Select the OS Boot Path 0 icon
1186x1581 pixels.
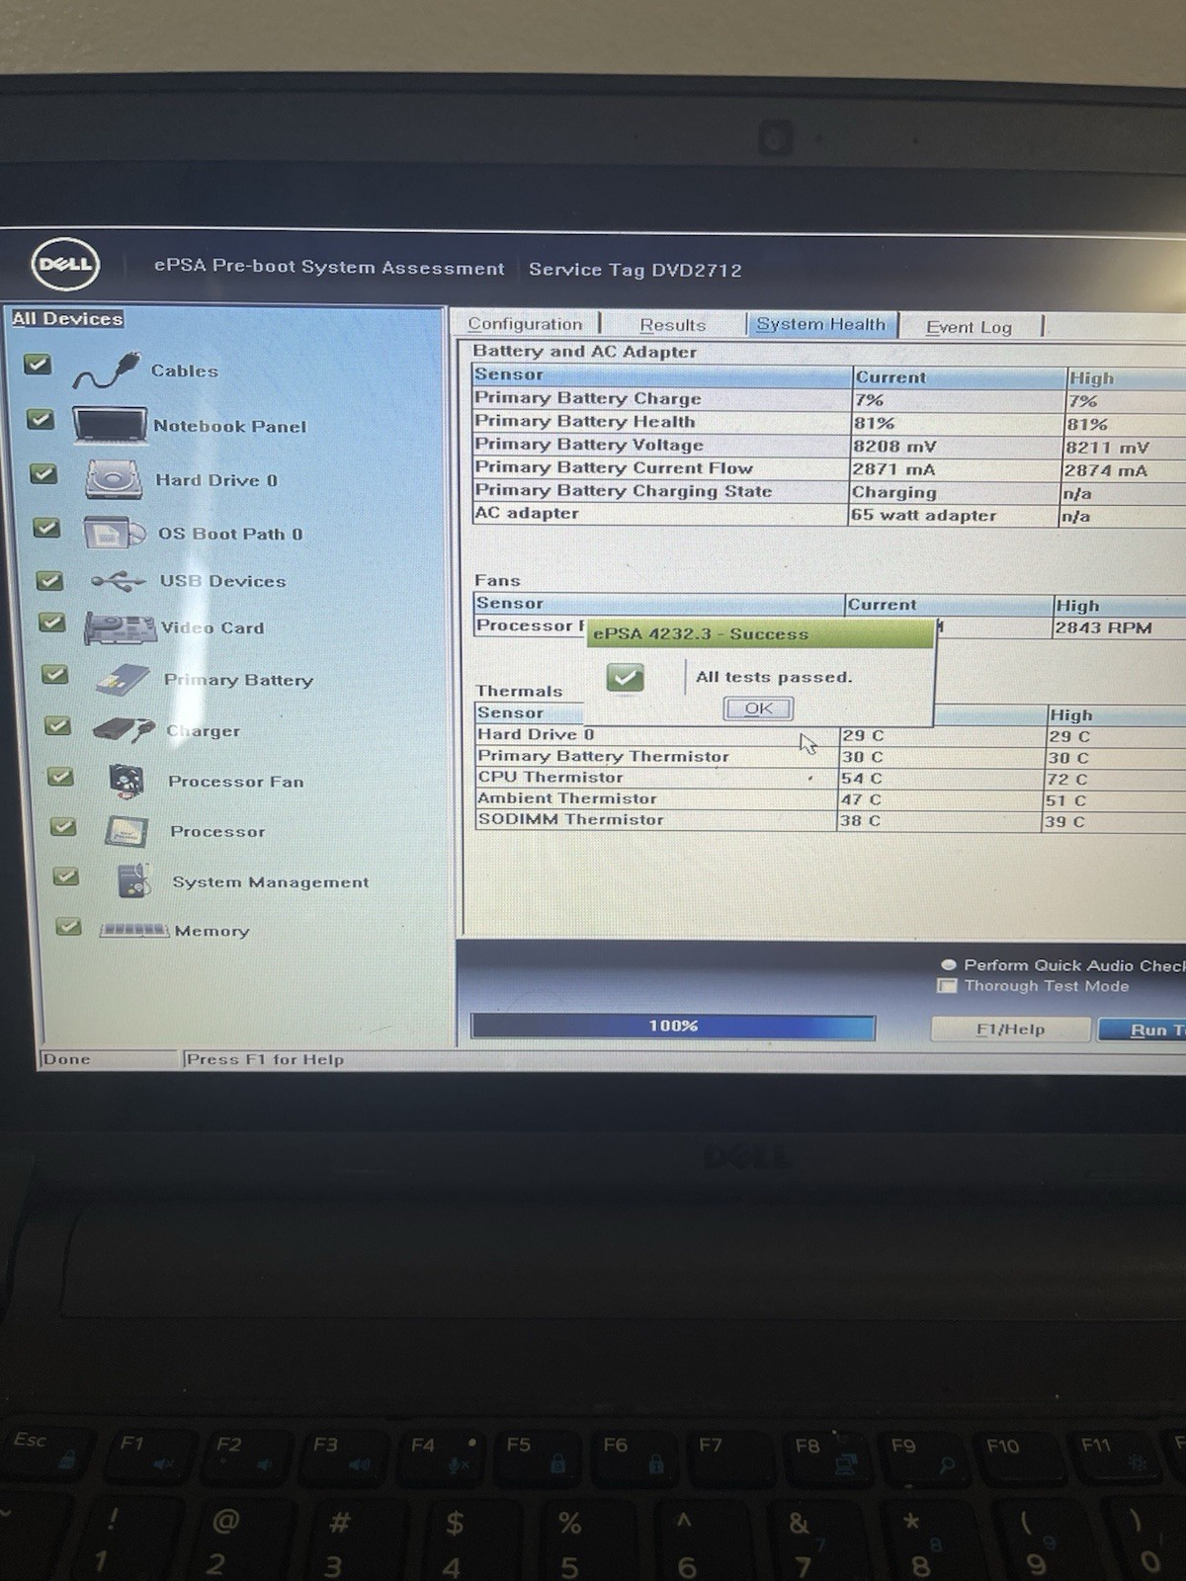pyautogui.click(x=115, y=534)
